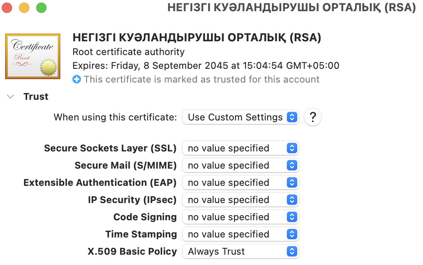Click chevron arrows on the S/MIME popup
Image resolution: width=423 pixels, height=265 pixels.
(293, 165)
